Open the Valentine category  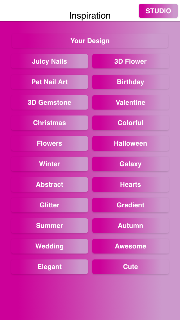coord(130,103)
